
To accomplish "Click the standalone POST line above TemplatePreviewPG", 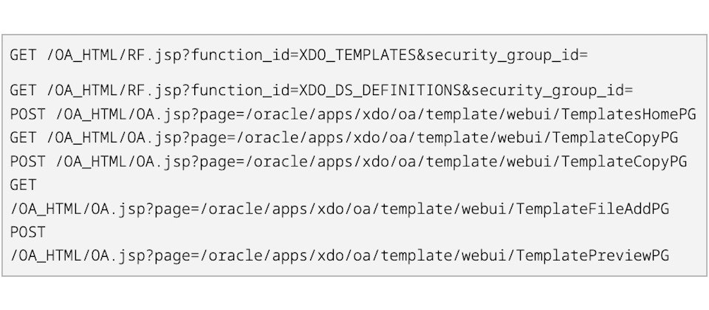I will (x=28, y=232).
